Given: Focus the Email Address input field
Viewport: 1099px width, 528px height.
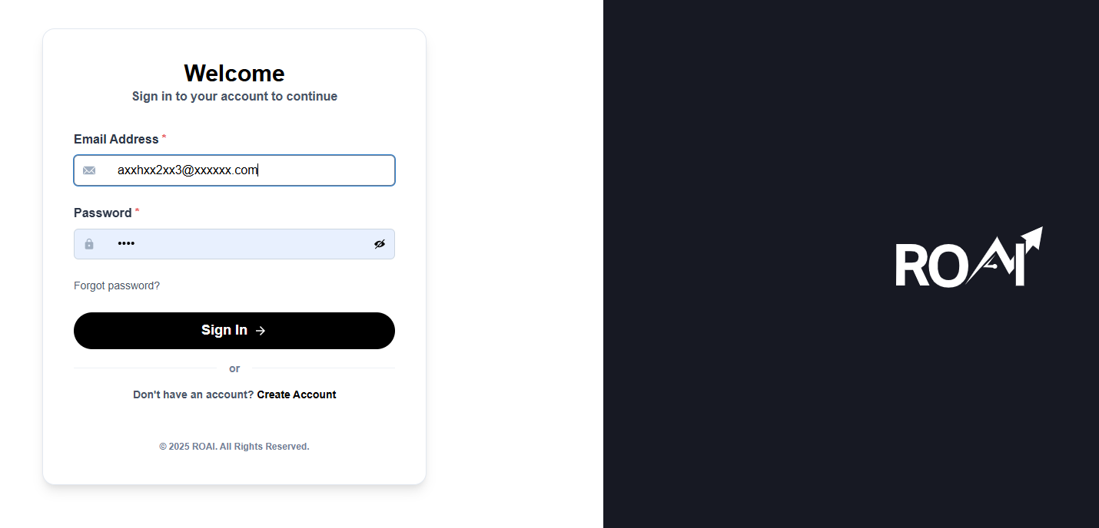Looking at the screenshot, I should (246, 170).
